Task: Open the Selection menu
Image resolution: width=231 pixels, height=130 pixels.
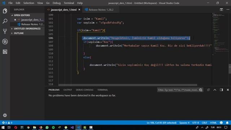Action: (29, 3)
